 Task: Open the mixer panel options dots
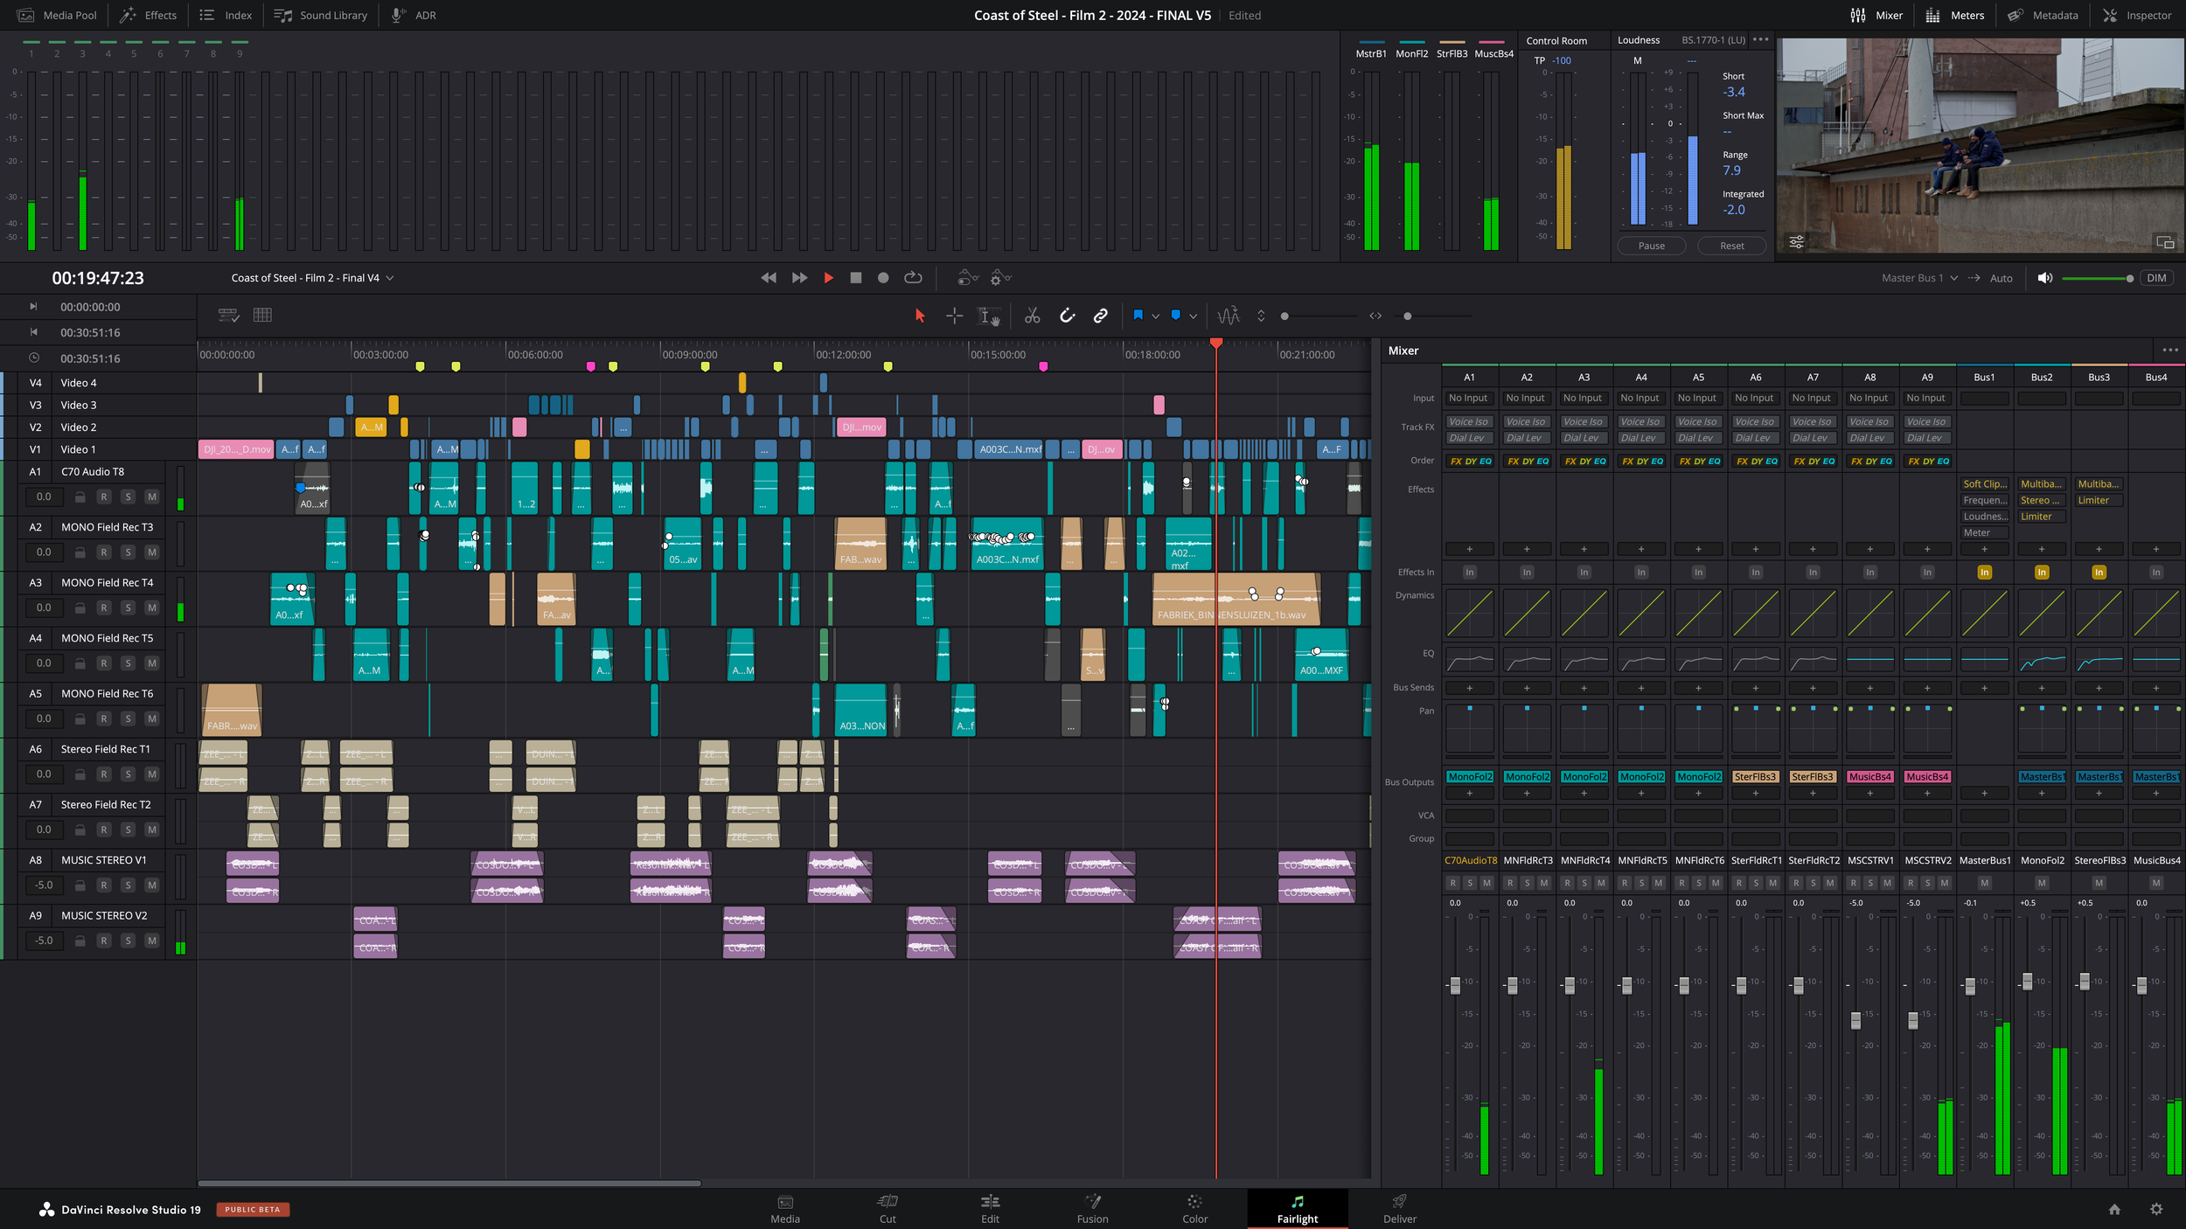point(2170,350)
